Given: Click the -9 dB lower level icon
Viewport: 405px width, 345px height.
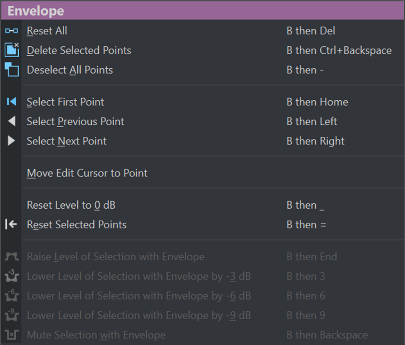Looking at the screenshot, I should (11, 315).
